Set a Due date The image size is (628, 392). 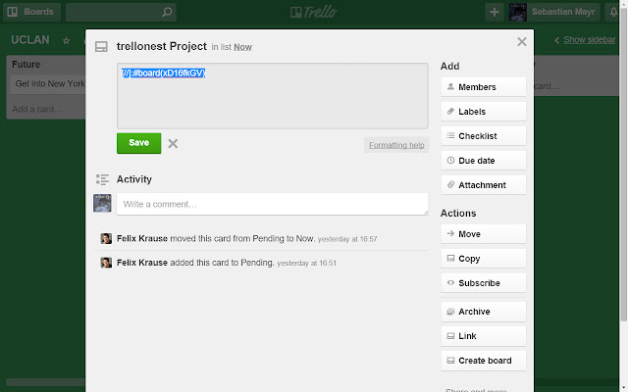click(484, 161)
